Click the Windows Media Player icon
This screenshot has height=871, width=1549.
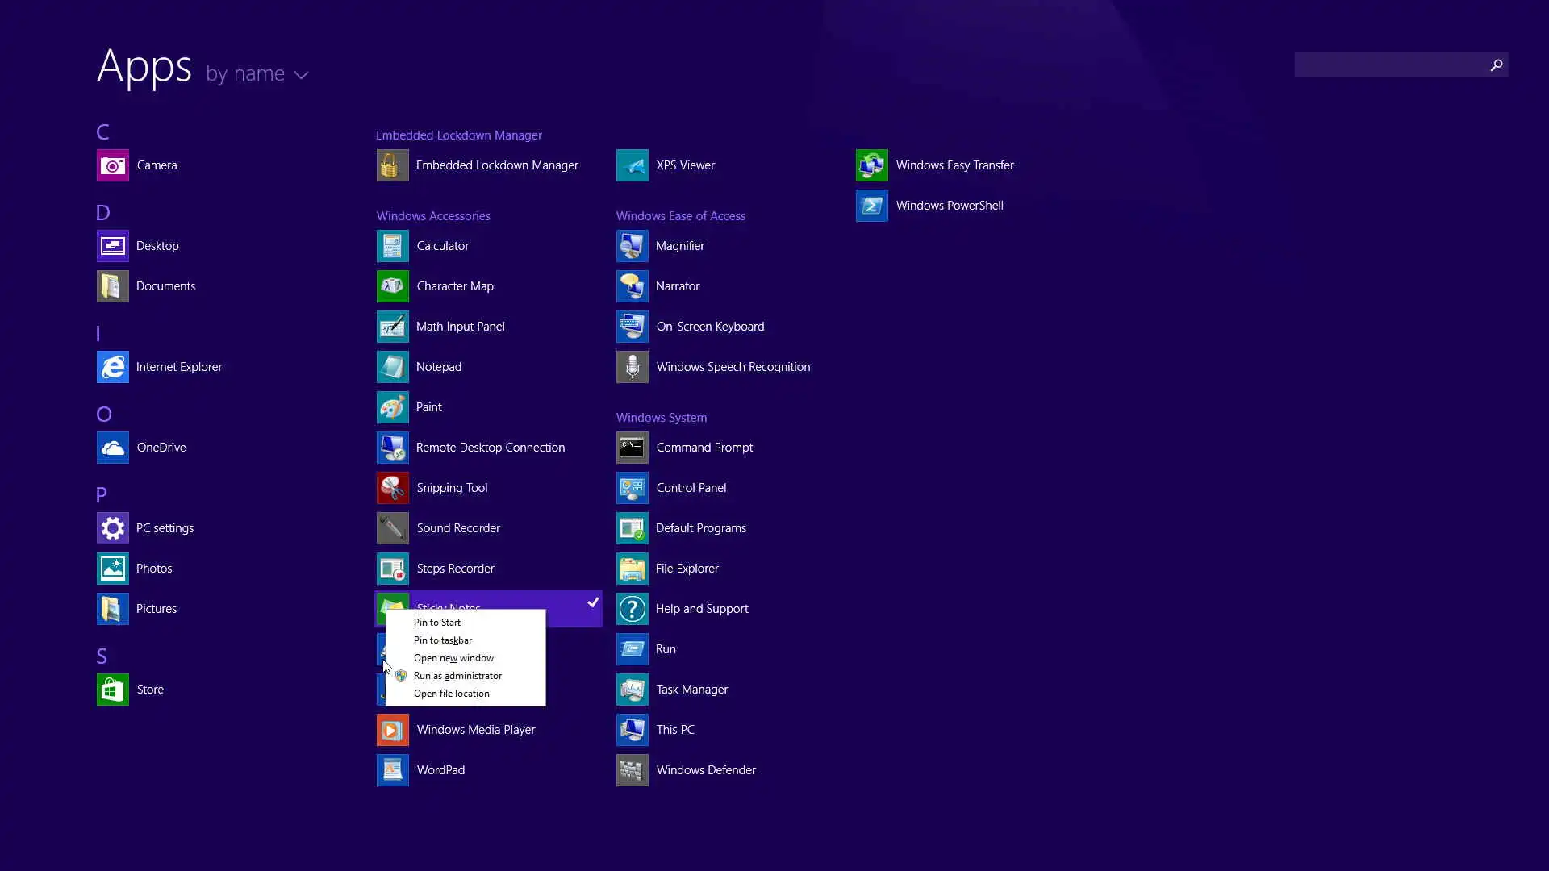pos(393,730)
